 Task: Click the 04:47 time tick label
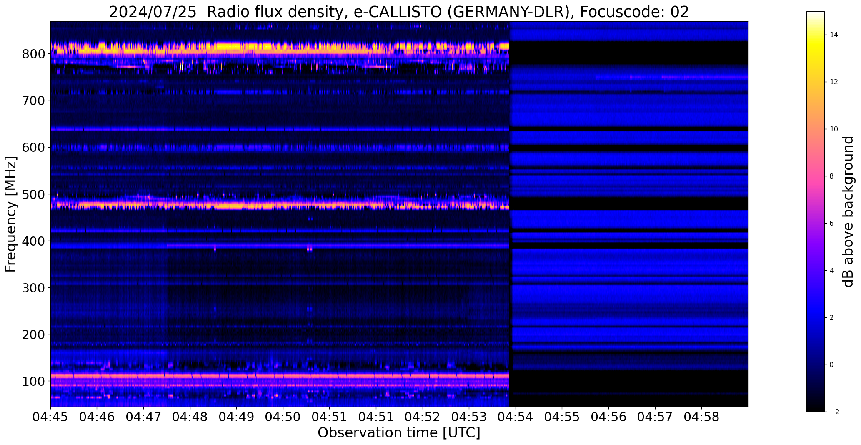pyautogui.click(x=144, y=417)
